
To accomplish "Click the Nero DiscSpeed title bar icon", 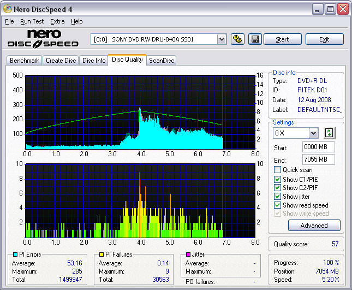I will point(8,9).
